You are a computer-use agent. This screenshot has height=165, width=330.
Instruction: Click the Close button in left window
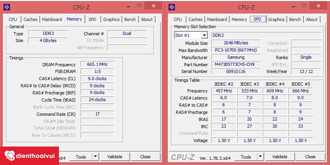click(x=145, y=157)
